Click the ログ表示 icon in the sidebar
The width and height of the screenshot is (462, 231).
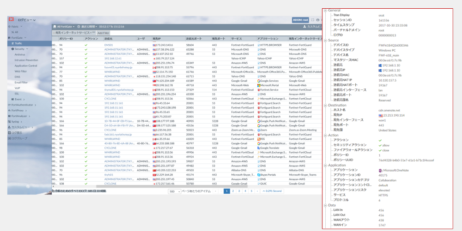9,132
